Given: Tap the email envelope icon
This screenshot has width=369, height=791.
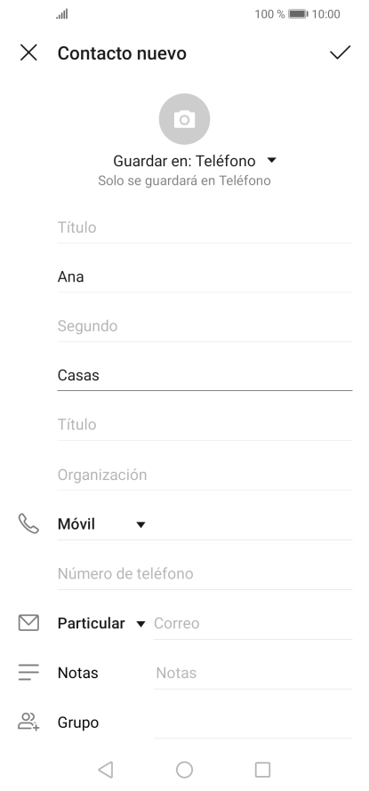Looking at the screenshot, I should (x=28, y=623).
